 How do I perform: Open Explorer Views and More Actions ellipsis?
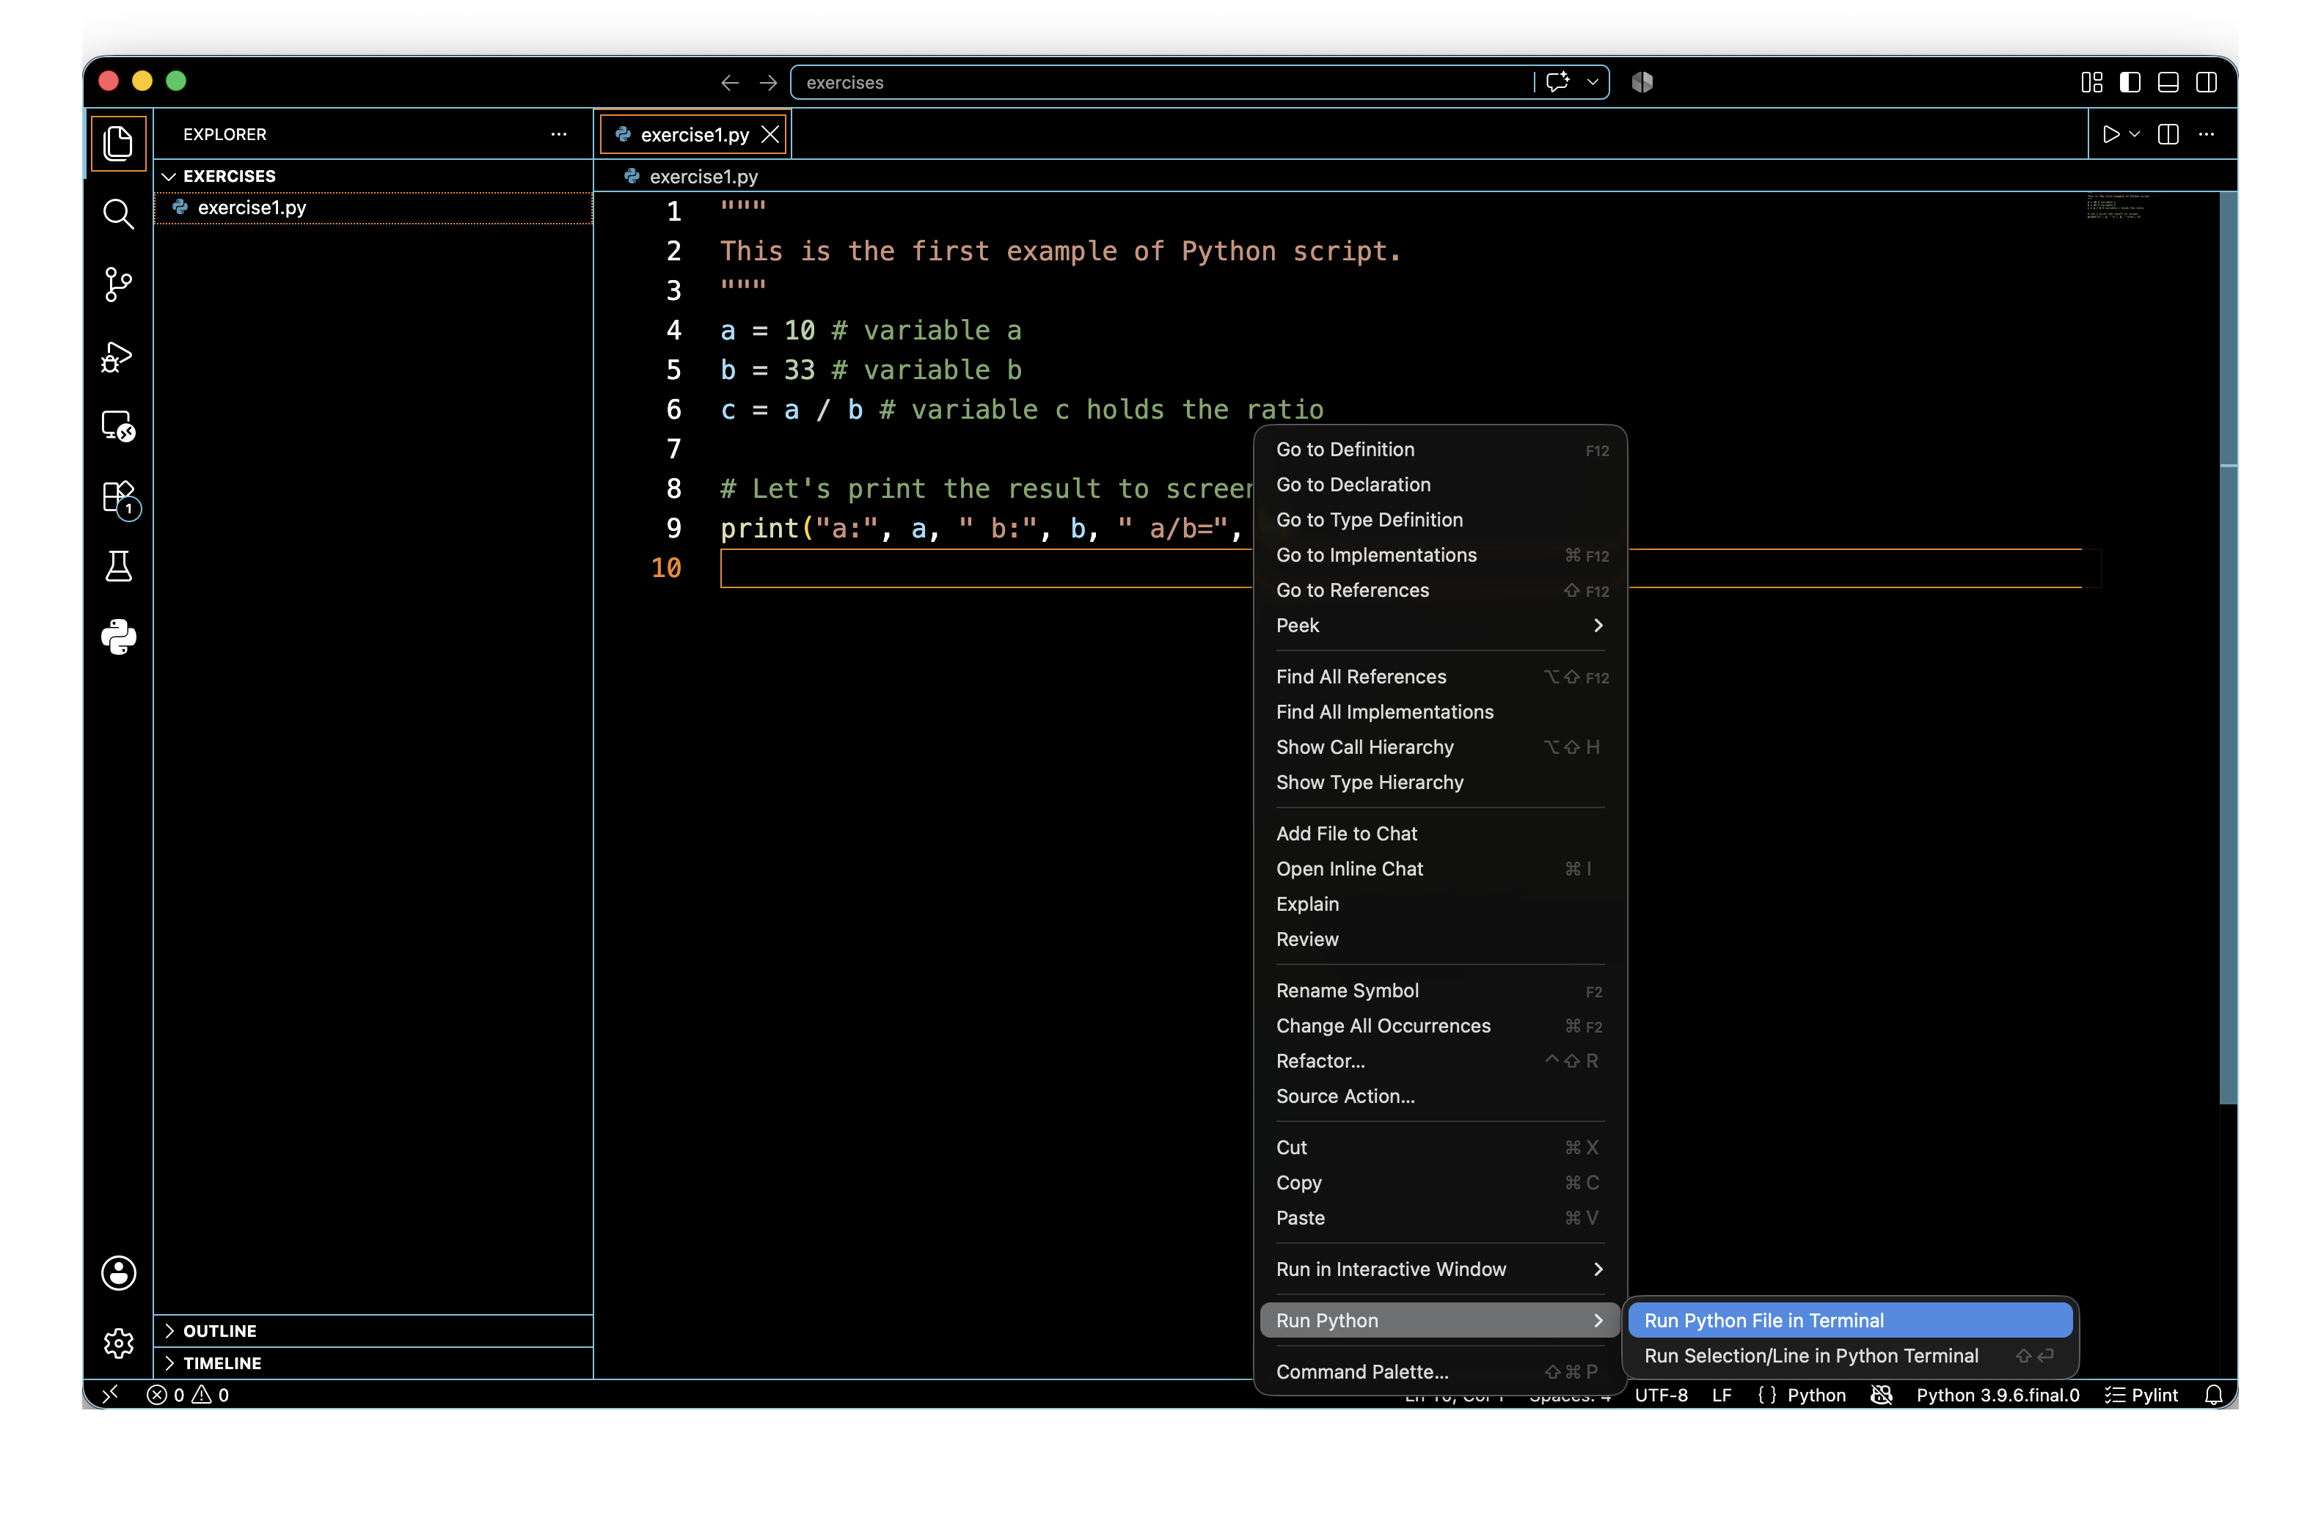pos(559,134)
